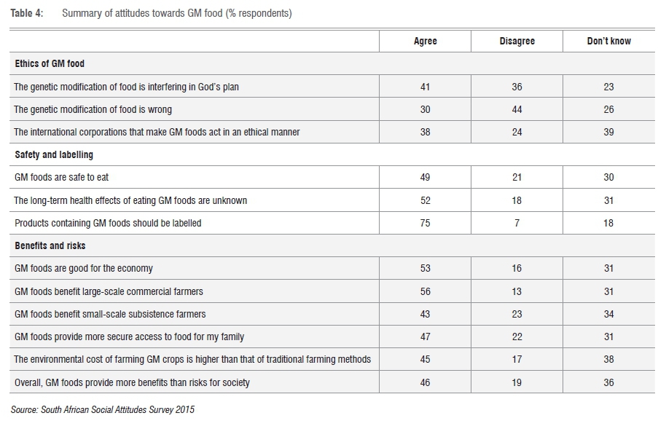Click the environmental cost of farming statement
This screenshot has width=658, height=421.
192,359
